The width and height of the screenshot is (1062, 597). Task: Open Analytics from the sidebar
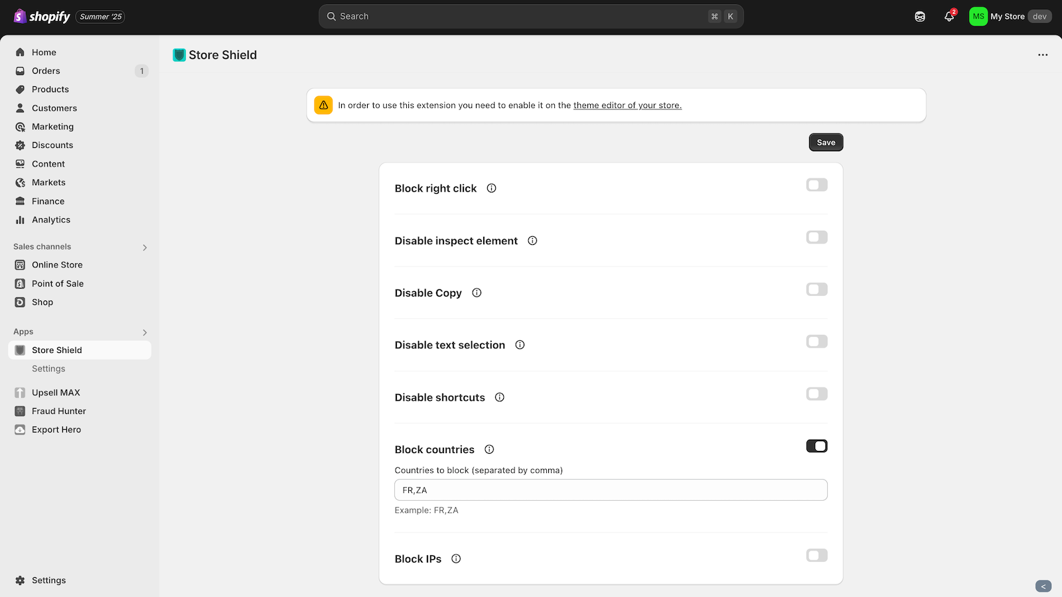tap(51, 220)
